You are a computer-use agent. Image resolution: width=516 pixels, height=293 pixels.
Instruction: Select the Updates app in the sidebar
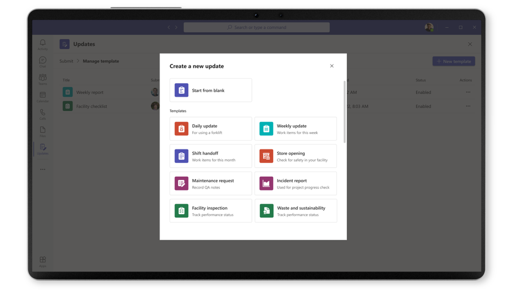pos(42,149)
